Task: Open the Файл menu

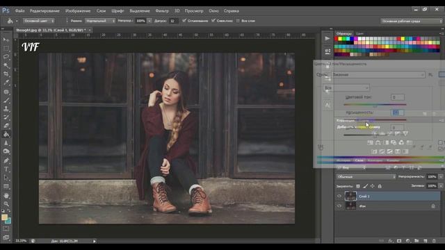Action: coord(20,11)
